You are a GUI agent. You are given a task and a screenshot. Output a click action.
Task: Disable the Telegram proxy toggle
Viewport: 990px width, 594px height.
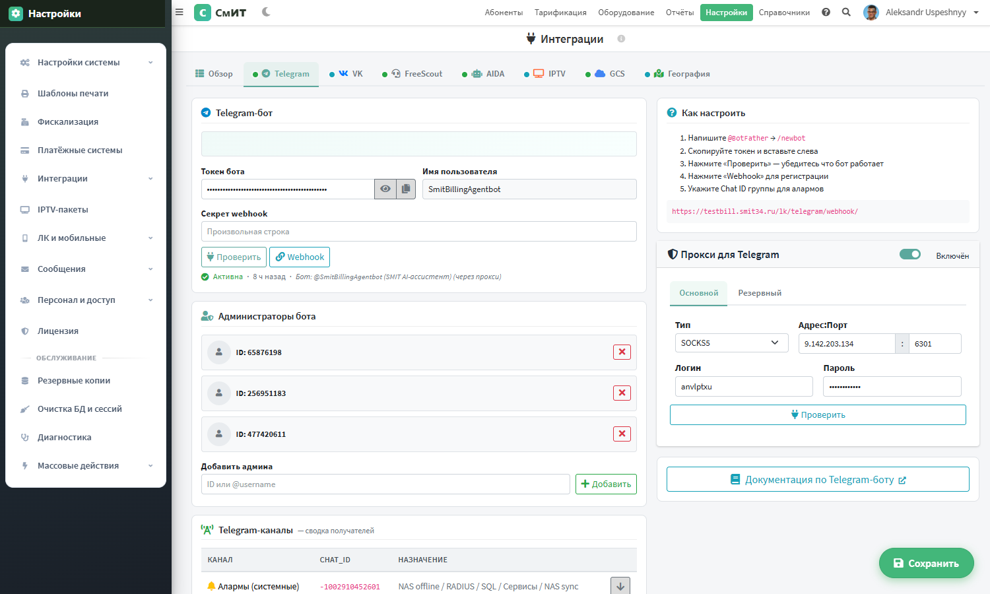910,255
